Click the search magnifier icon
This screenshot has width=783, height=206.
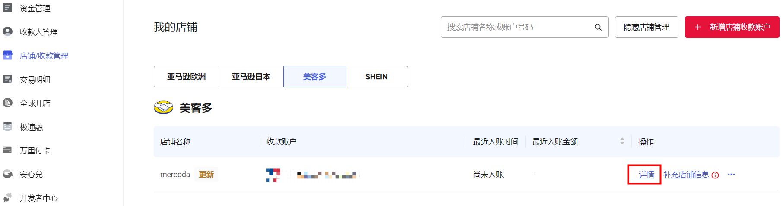click(598, 27)
